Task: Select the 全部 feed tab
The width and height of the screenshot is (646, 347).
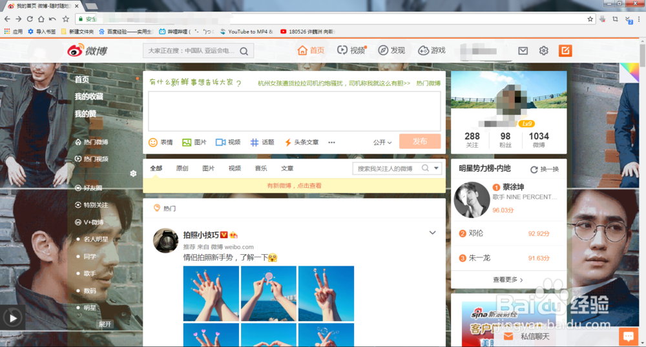Action: tap(156, 168)
